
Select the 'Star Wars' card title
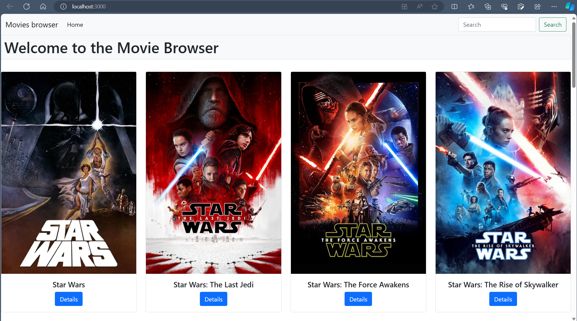pyautogui.click(x=69, y=285)
